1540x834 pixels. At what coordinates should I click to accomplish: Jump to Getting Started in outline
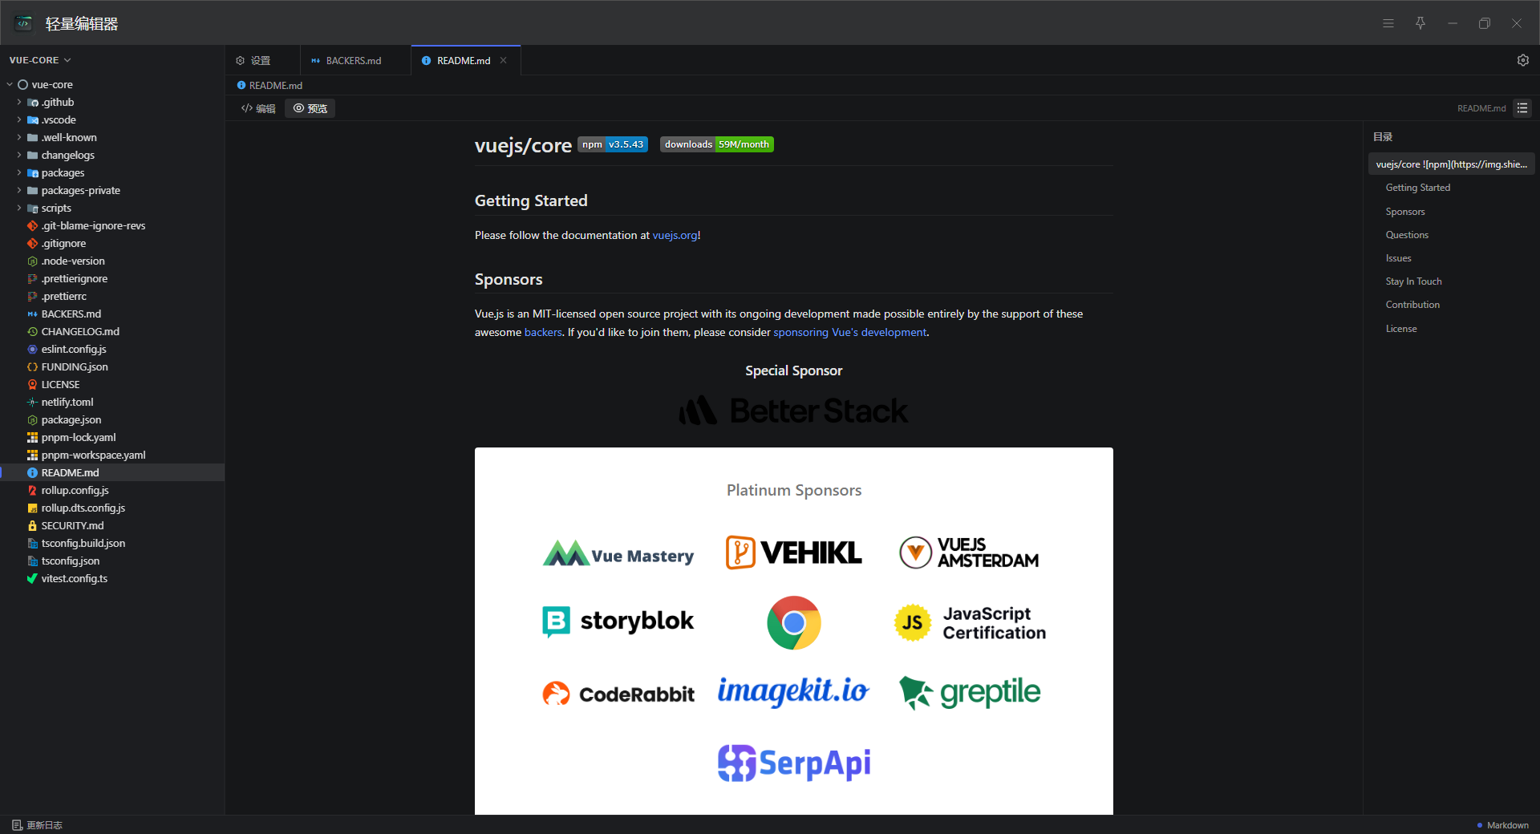click(x=1418, y=188)
